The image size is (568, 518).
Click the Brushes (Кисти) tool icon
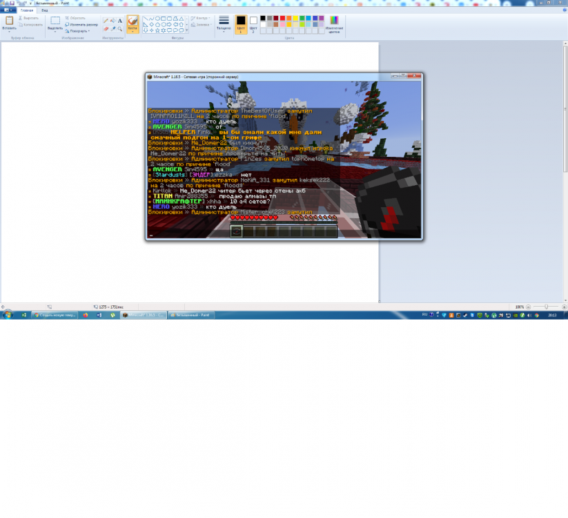click(x=133, y=21)
